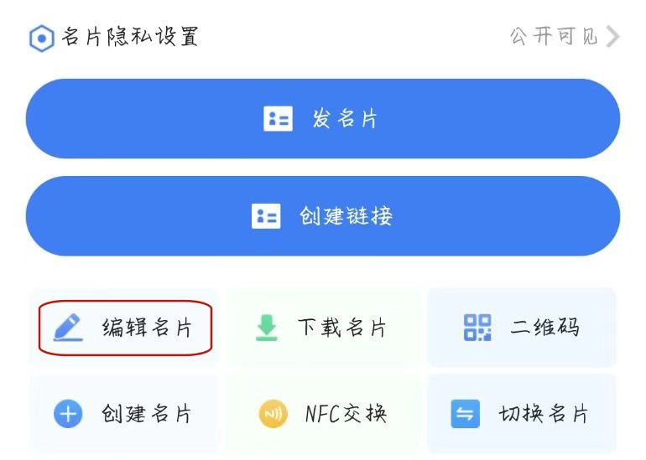The image size is (646, 460).
Task: Expand the chevron arrow beside 公开可见
Action: 613,37
